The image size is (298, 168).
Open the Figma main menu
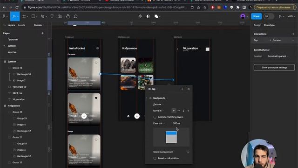[x=4, y=16]
